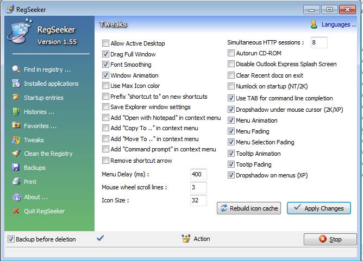This screenshot has width=363, height=261.
Task: Check Use Max Icon color
Action: click(x=105, y=86)
